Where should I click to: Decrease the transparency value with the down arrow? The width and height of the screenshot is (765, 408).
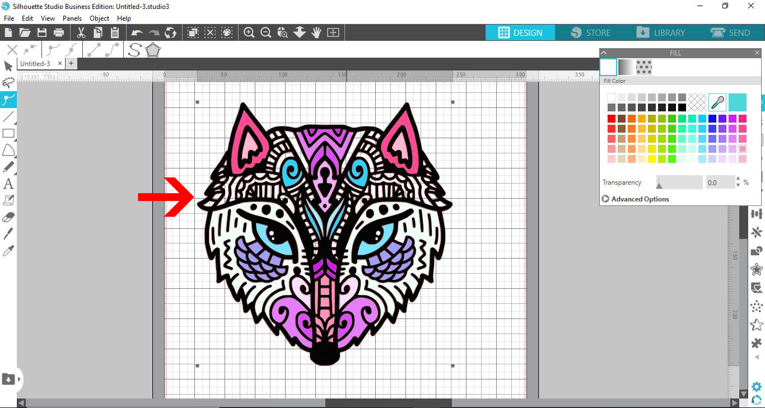tap(738, 185)
